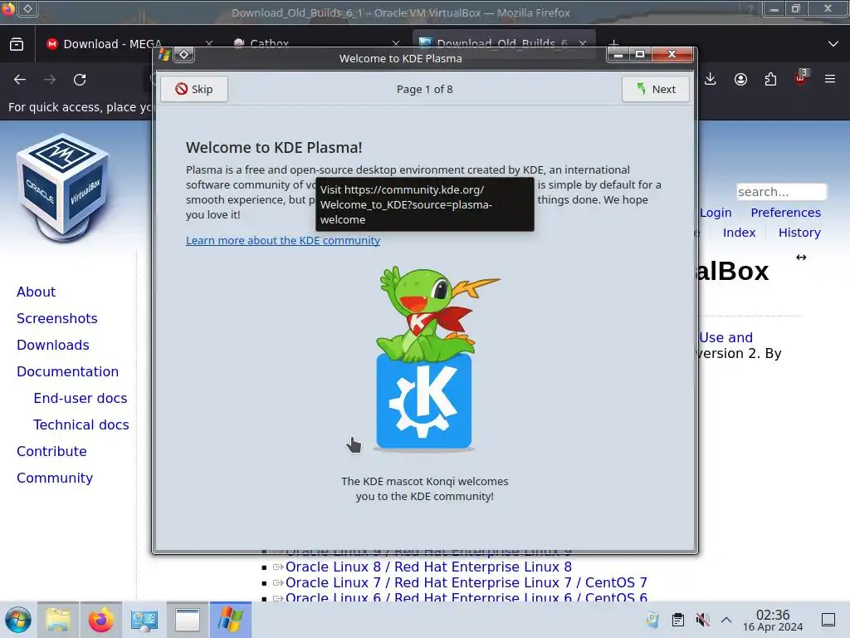Image resolution: width=850 pixels, height=638 pixels.
Task: Click the width toggle arrow on VirtualBox page
Action: coord(801,258)
